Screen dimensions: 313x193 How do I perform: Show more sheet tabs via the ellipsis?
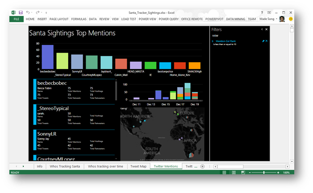click(x=196, y=167)
